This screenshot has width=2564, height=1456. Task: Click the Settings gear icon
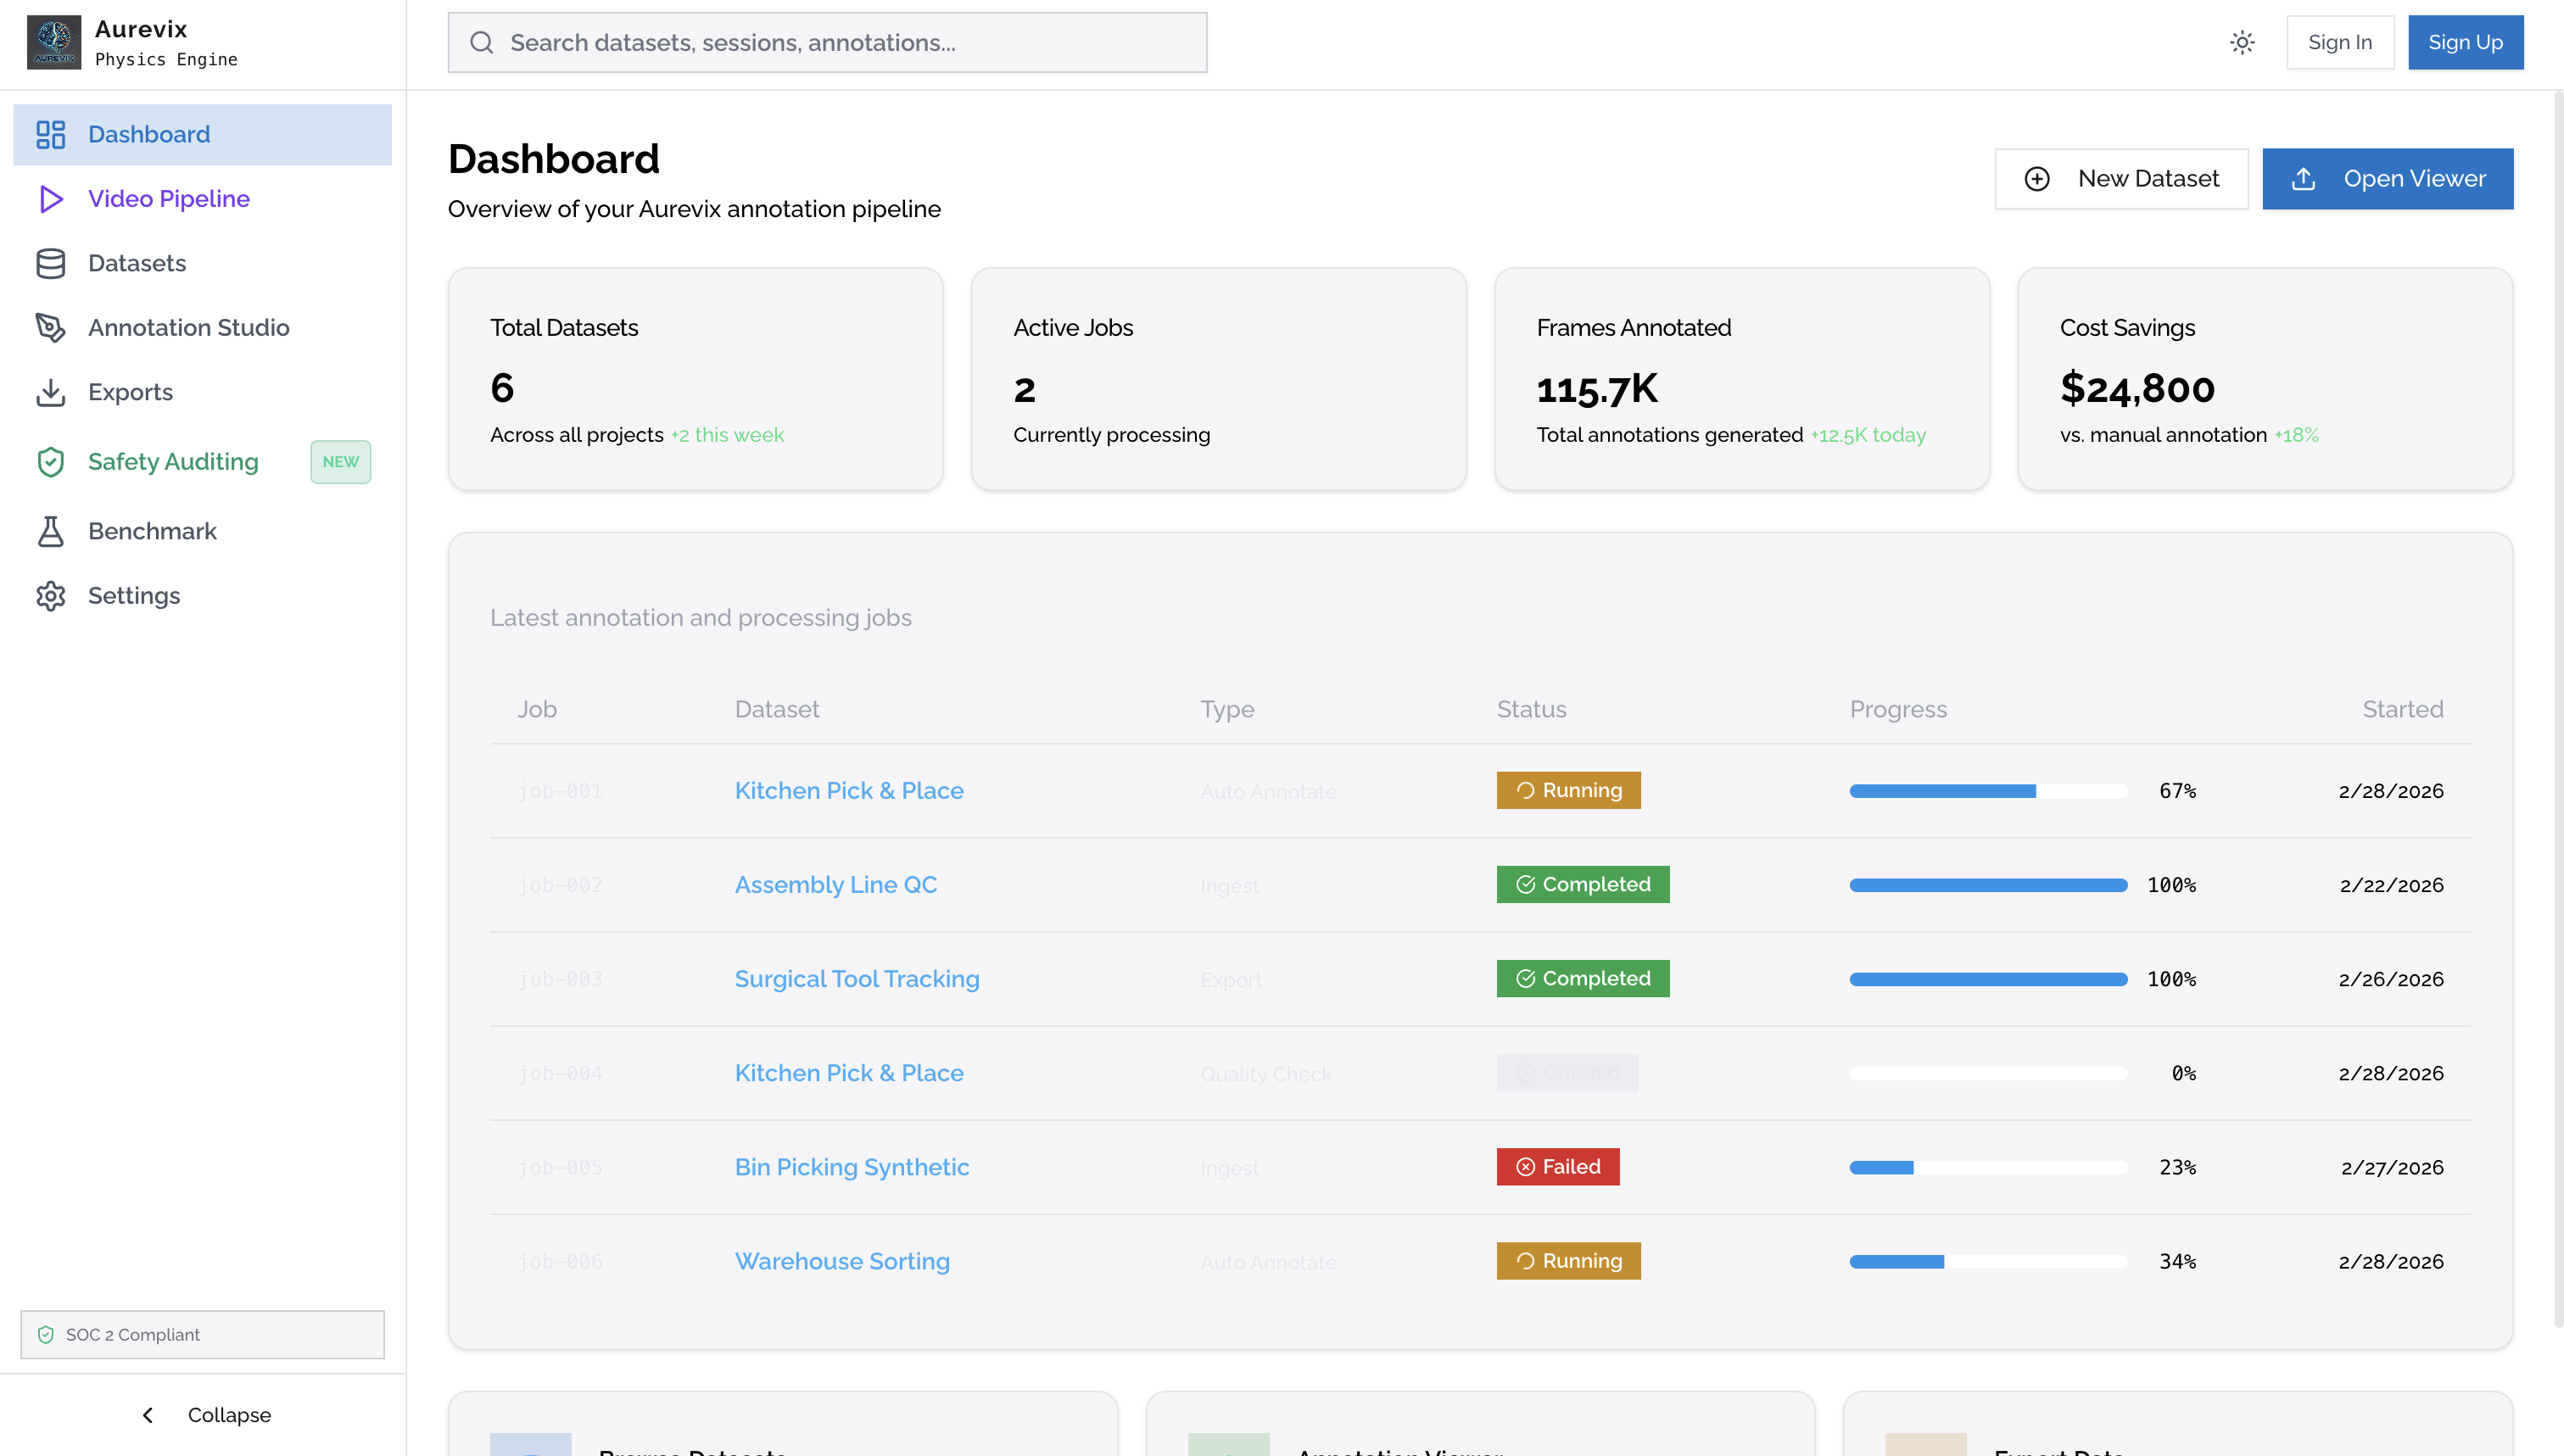click(x=51, y=596)
